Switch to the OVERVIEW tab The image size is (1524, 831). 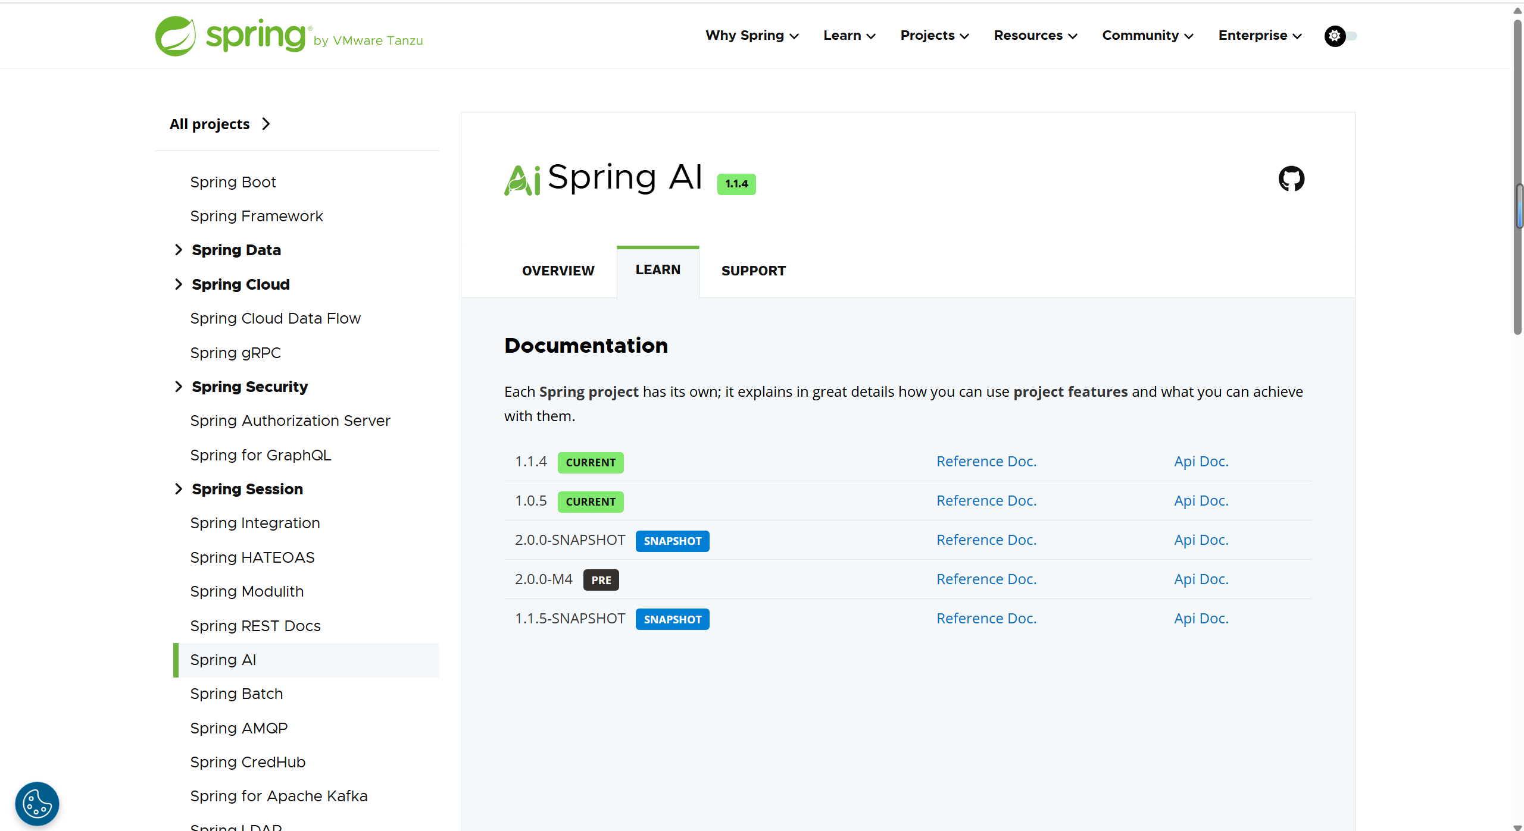[x=558, y=271]
